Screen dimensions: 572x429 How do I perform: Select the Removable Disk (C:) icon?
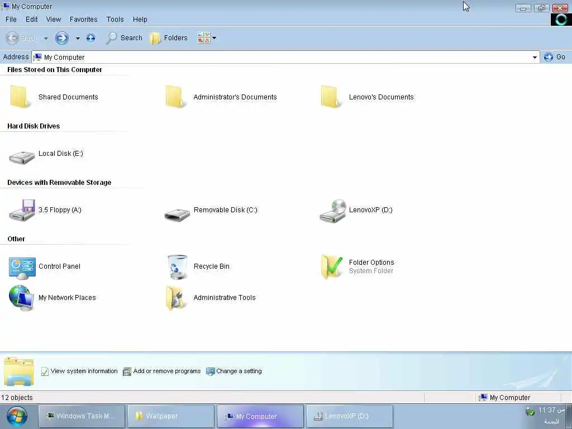[x=177, y=214]
